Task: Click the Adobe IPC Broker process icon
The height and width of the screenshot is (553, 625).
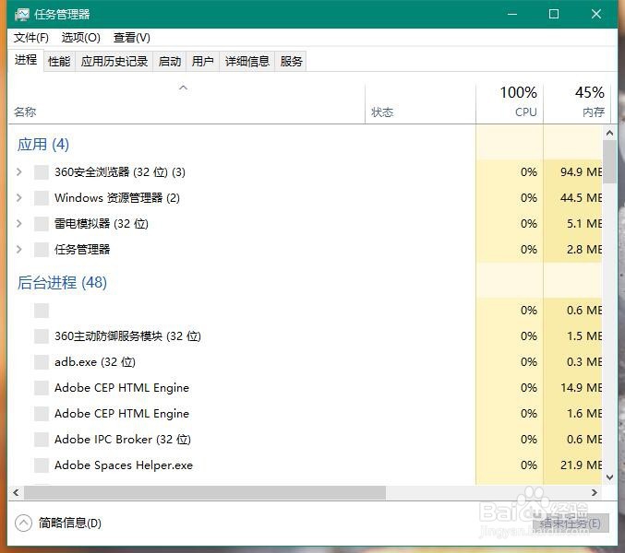Action: 41,440
